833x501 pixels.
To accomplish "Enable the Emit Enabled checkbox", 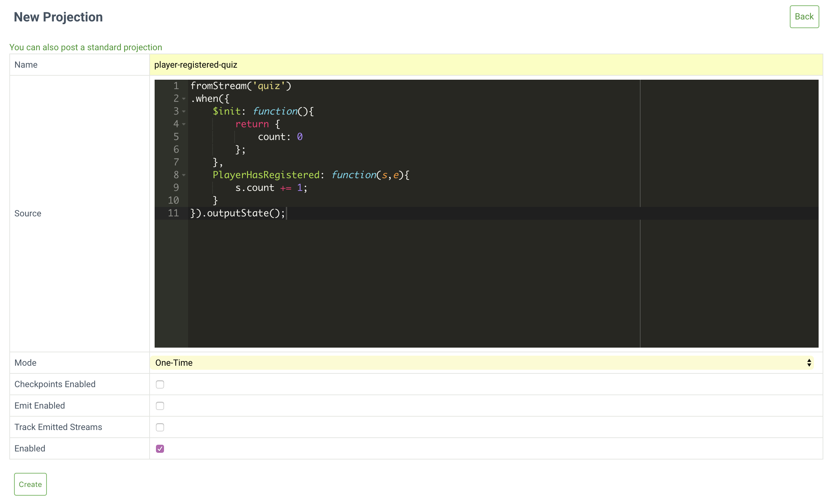I will click(160, 406).
